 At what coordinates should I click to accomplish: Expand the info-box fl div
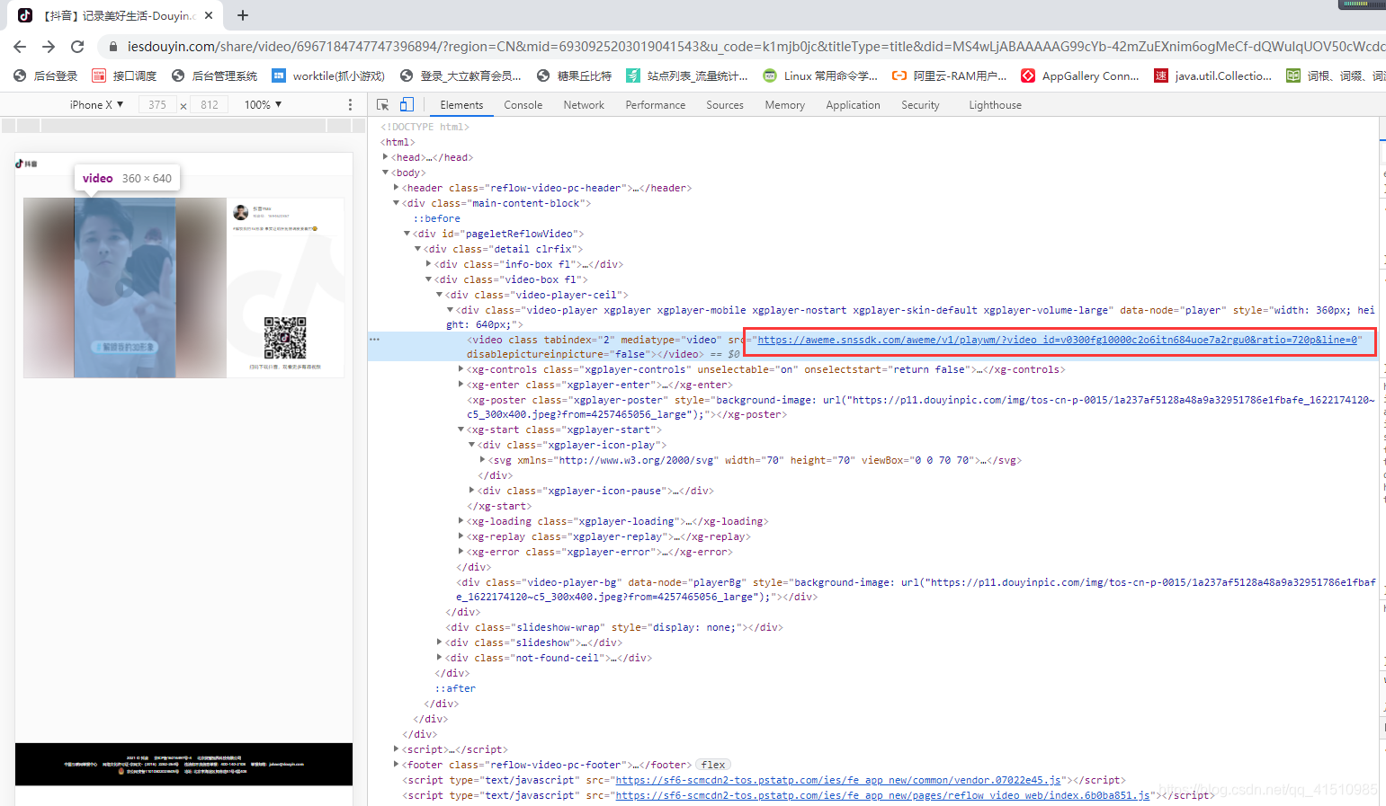429,264
